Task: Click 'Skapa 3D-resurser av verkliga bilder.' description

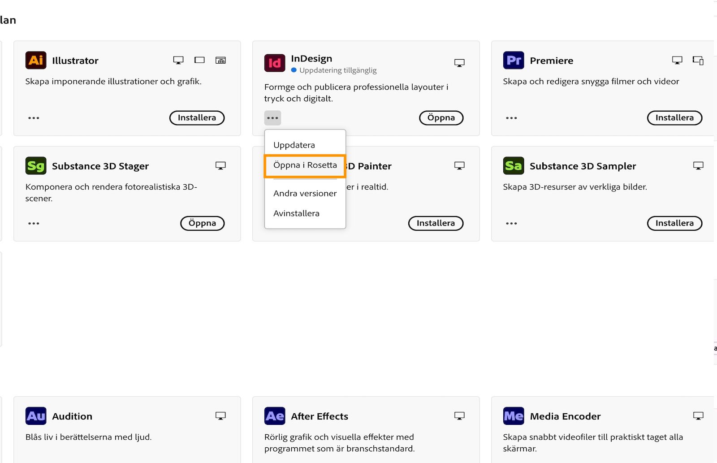Action: pos(575,186)
